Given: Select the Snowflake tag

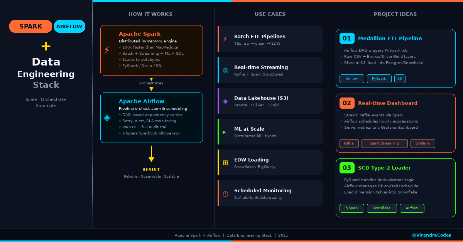Looking at the screenshot, I should (x=382, y=208).
